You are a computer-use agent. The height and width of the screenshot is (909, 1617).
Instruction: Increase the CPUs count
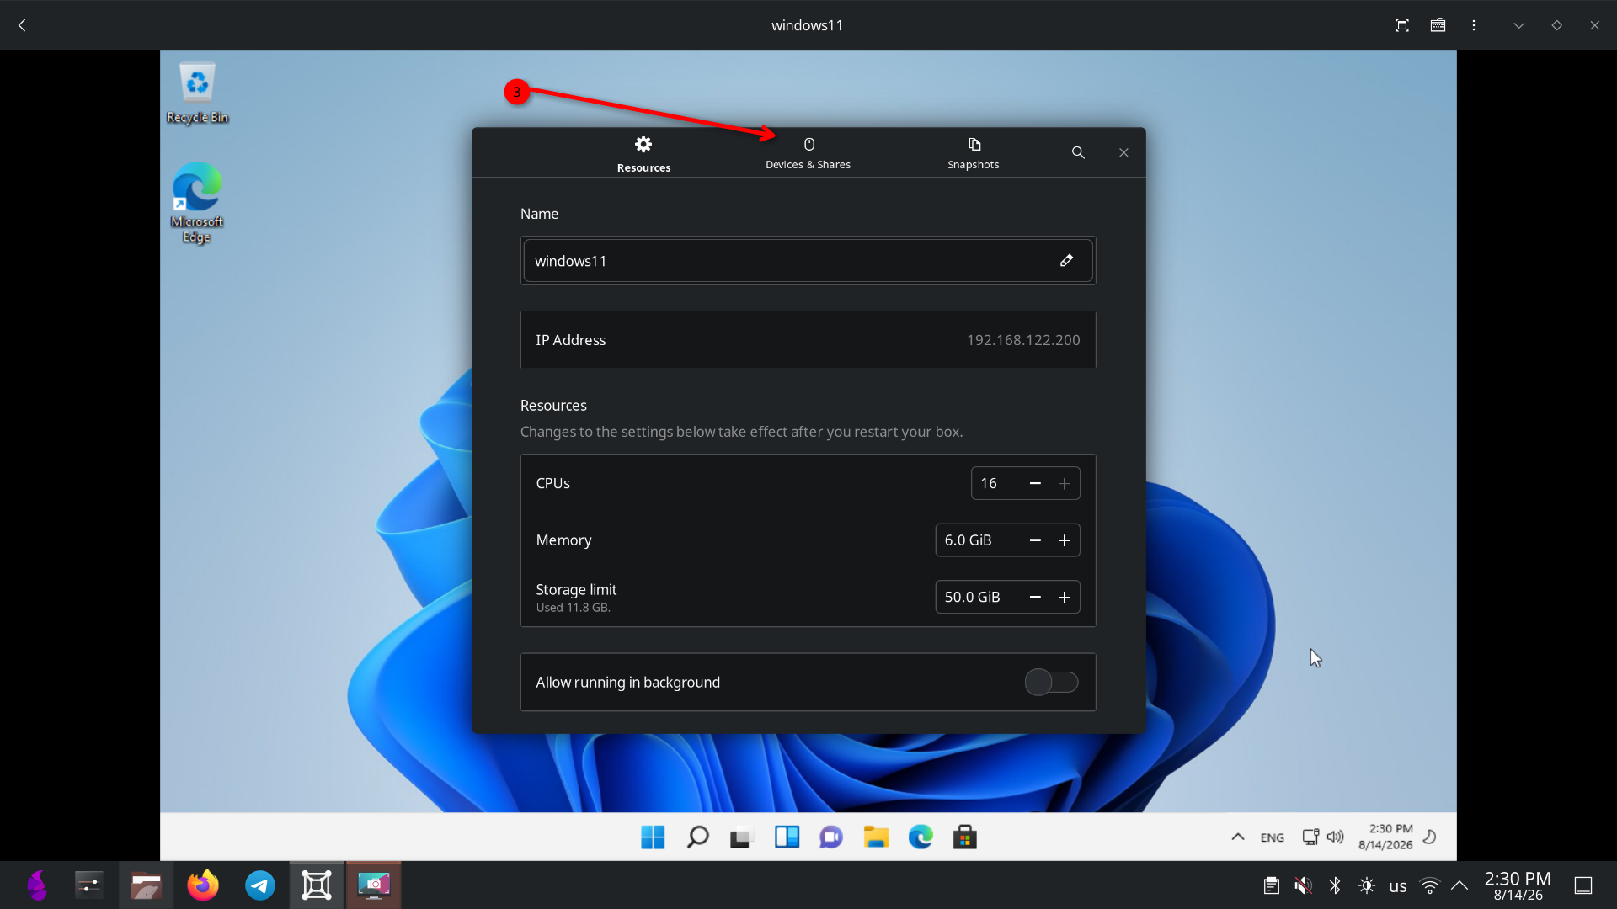tap(1065, 483)
